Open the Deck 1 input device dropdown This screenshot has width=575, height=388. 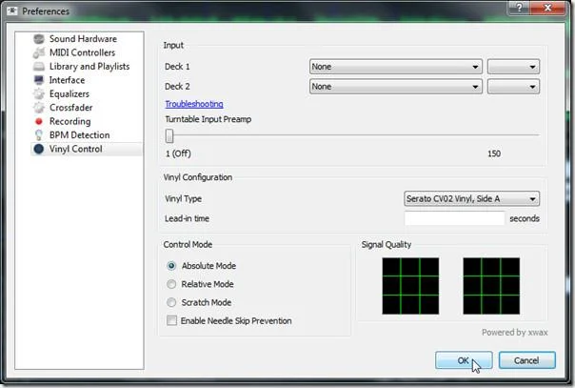pos(396,67)
